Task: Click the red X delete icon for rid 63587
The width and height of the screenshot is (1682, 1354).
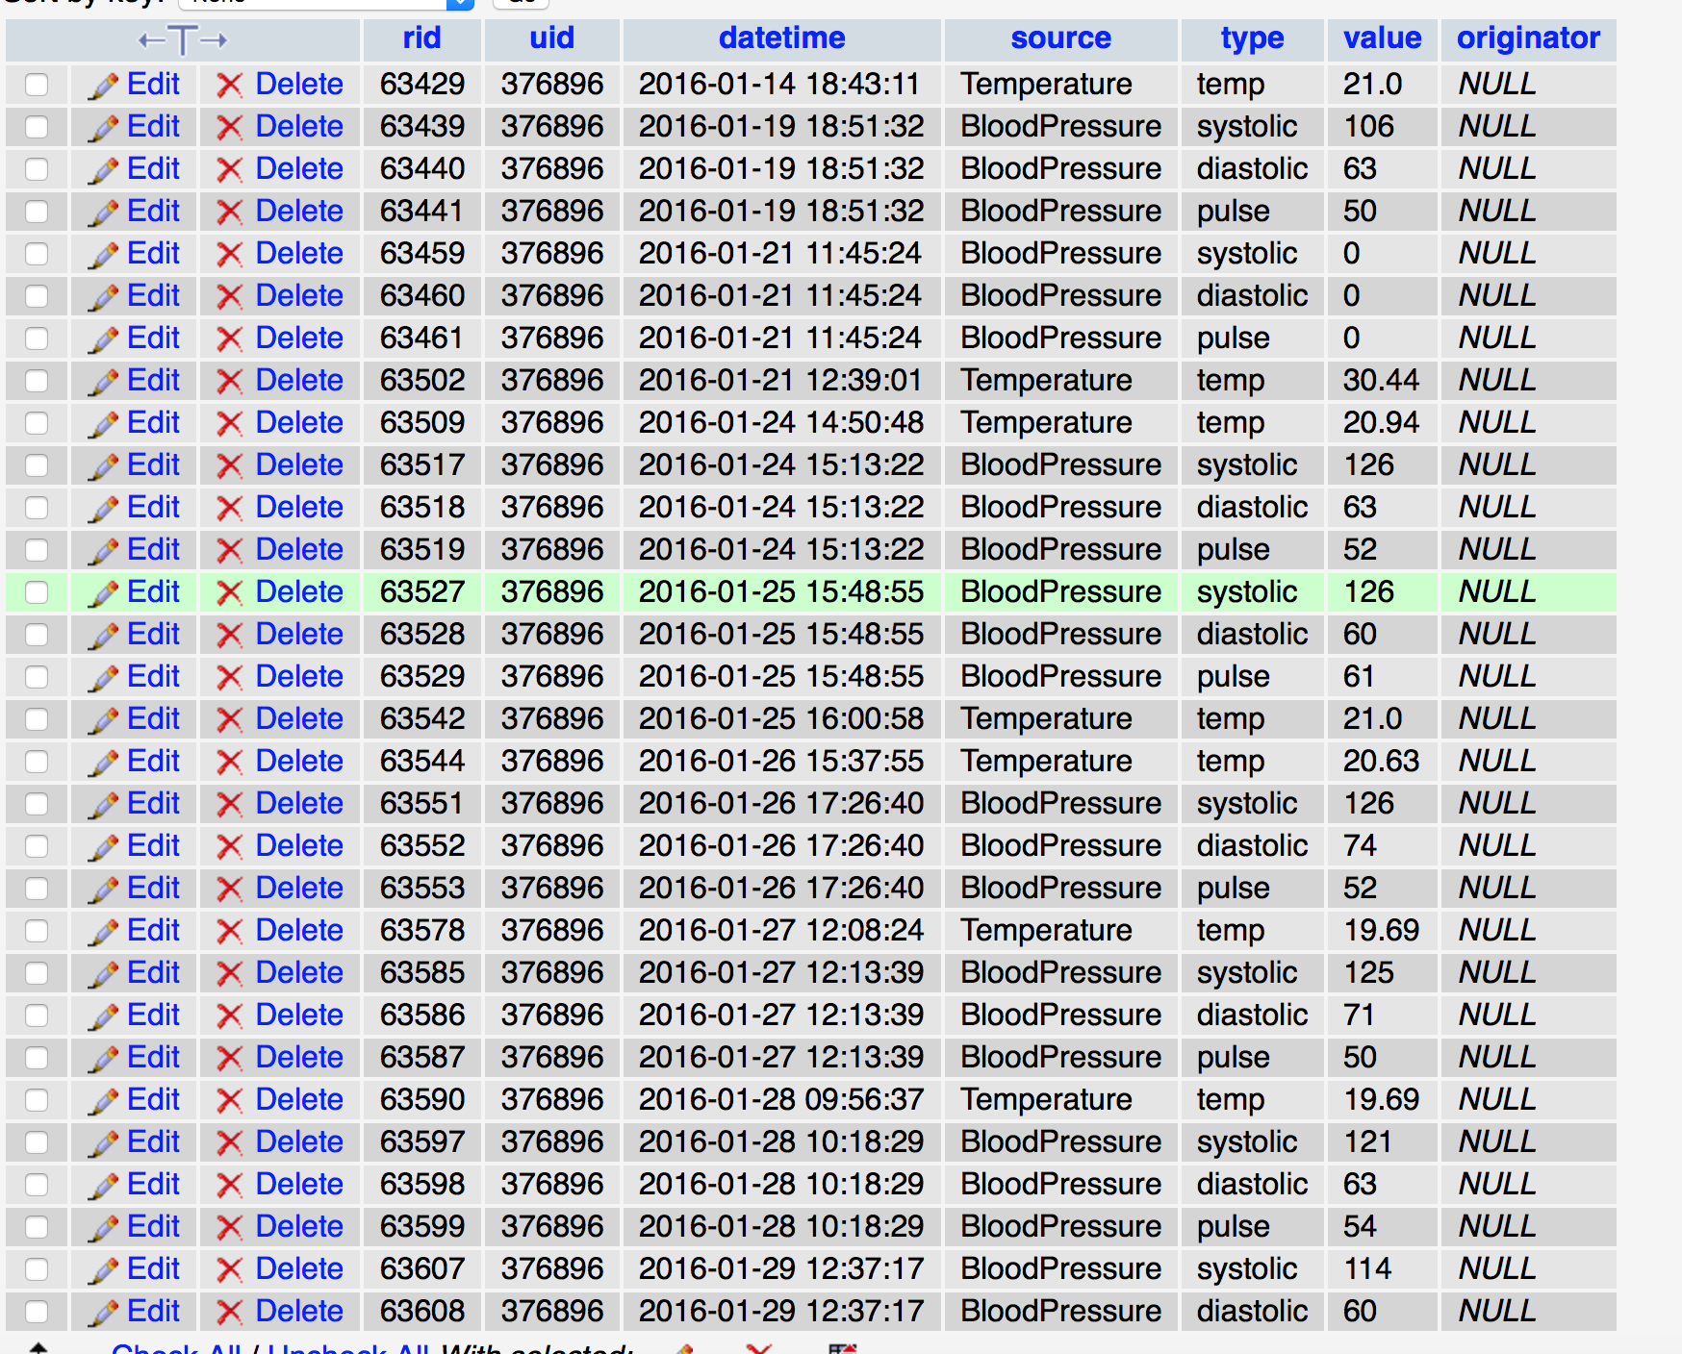Action: (229, 1059)
